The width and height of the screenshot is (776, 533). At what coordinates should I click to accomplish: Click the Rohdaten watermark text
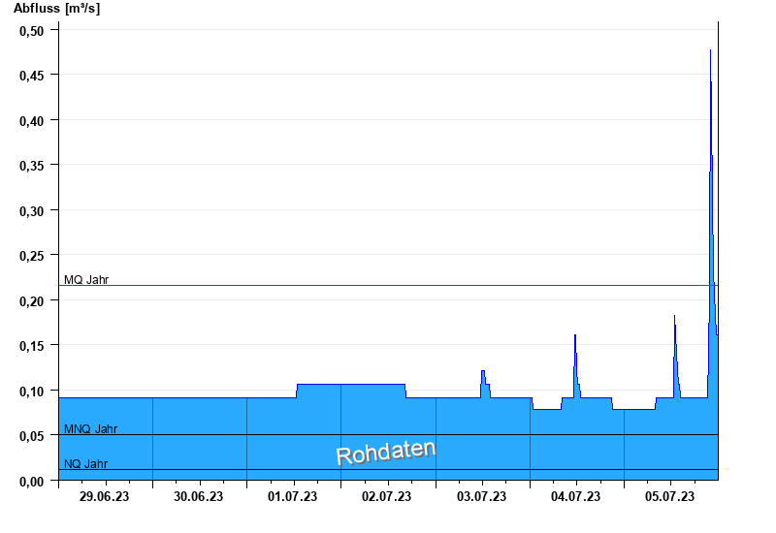pos(386,452)
